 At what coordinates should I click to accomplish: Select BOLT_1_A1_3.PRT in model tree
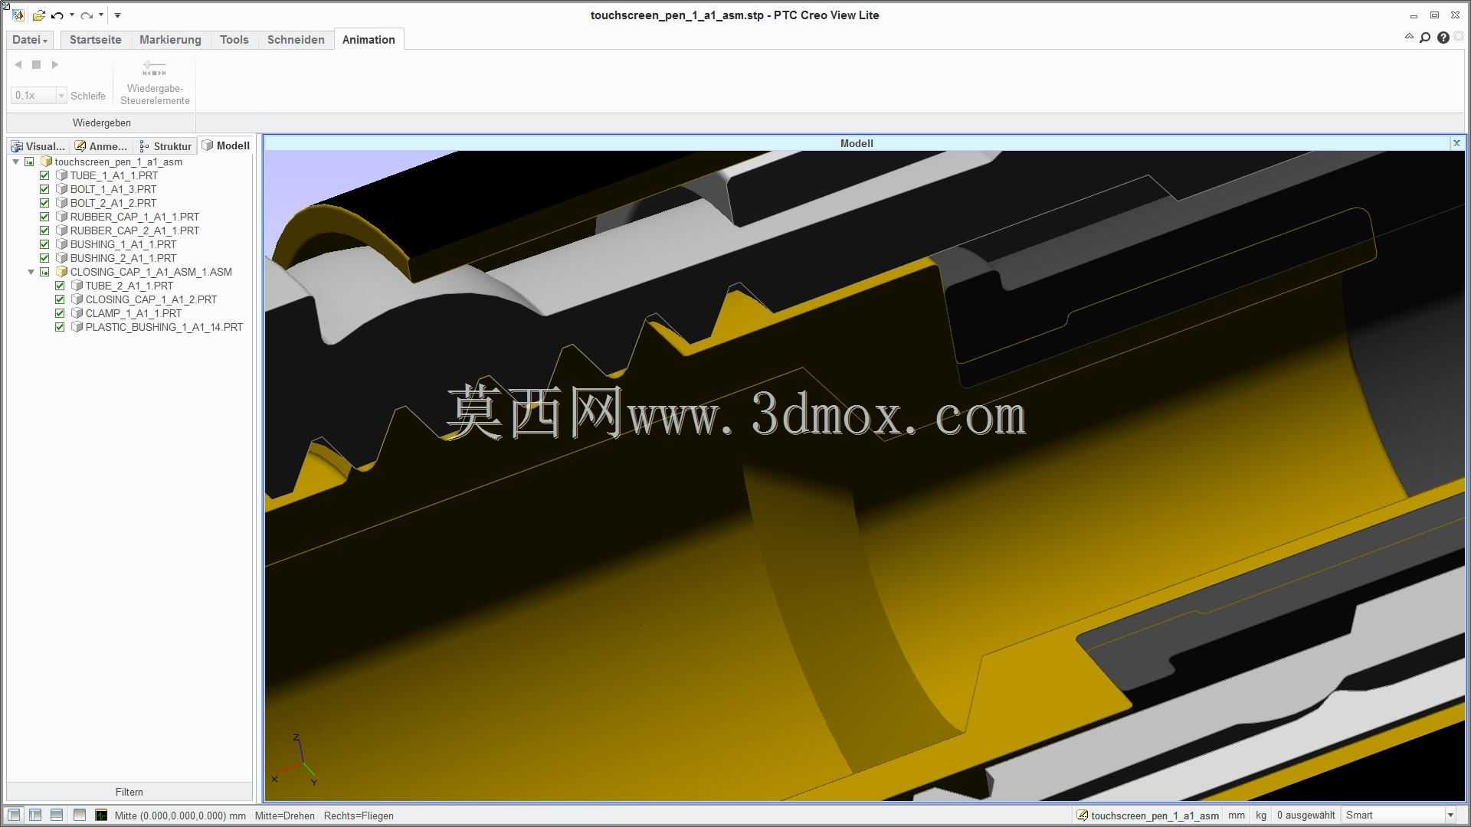click(113, 189)
